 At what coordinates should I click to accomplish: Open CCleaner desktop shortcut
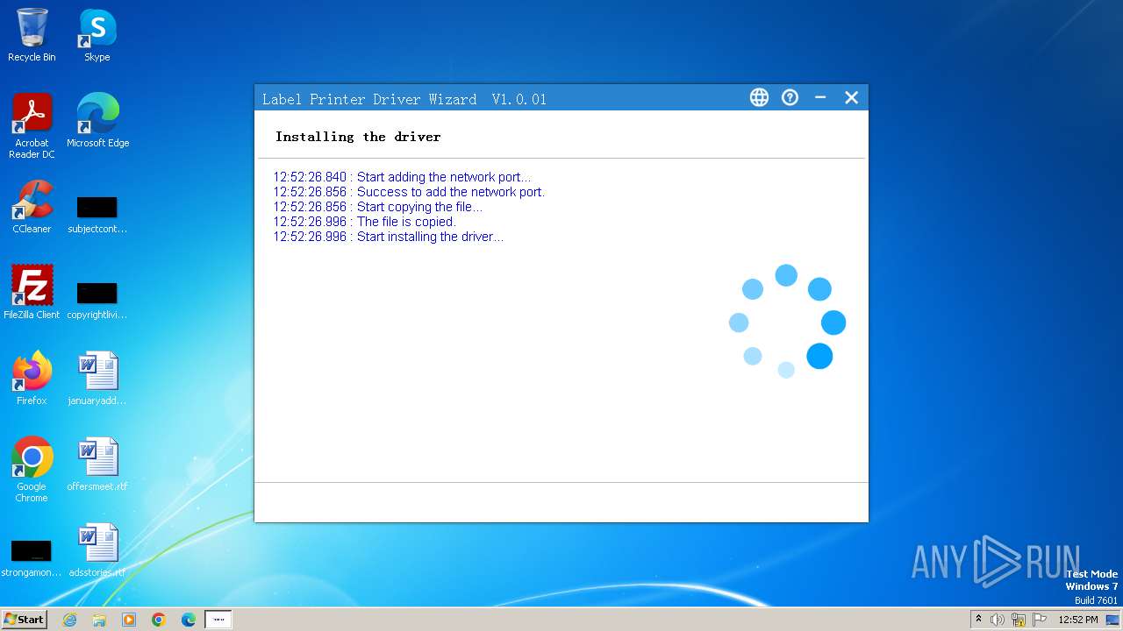click(x=32, y=207)
